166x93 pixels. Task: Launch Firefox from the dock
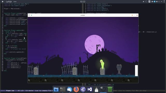pos(76,89)
